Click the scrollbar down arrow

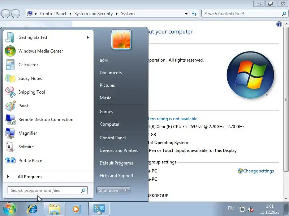point(286,199)
